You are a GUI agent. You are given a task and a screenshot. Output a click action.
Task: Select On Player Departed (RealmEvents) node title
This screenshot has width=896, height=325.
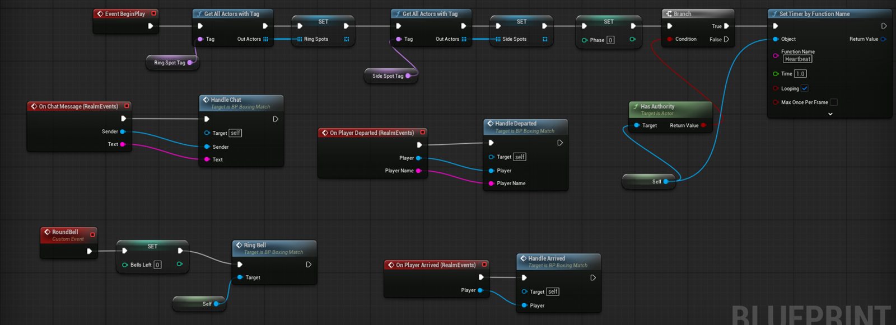(x=372, y=133)
